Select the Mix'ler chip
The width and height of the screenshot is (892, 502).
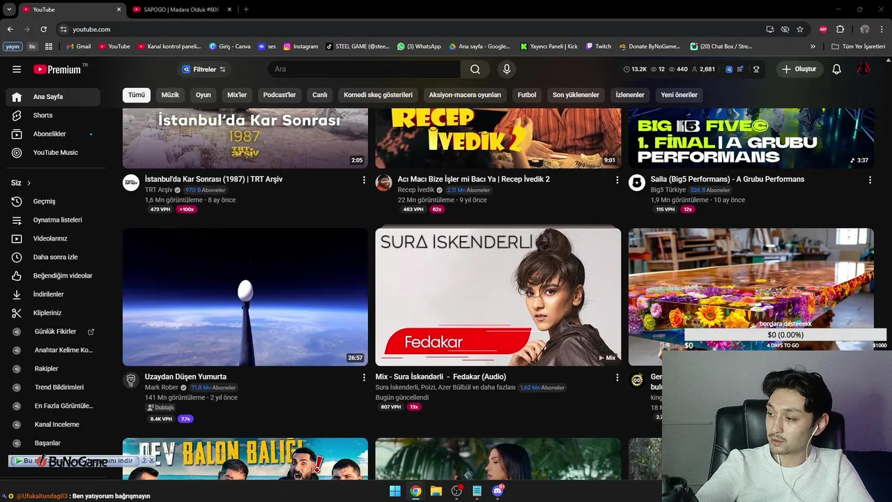click(x=237, y=95)
